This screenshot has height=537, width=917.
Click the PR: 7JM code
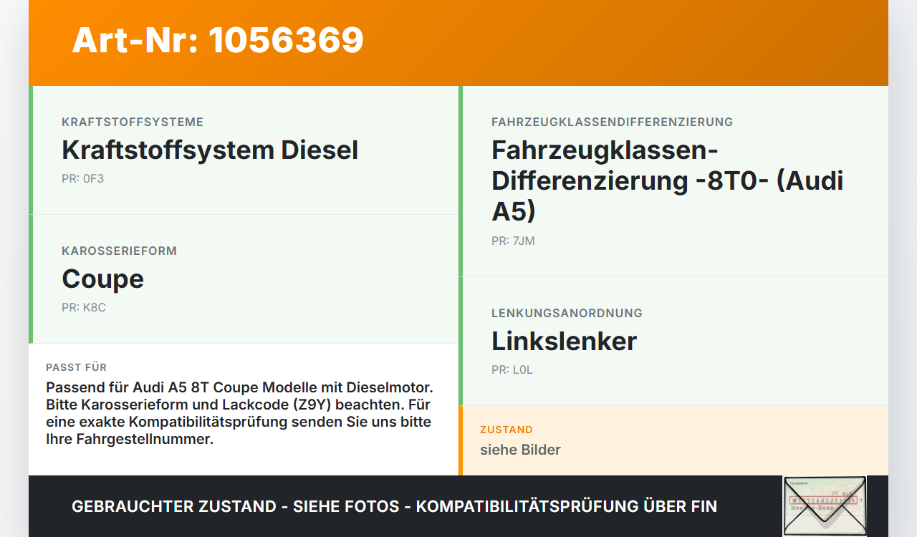pyautogui.click(x=513, y=241)
